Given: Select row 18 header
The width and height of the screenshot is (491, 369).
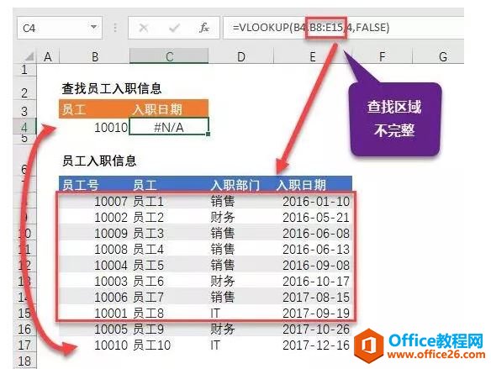Looking at the screenshot, I should click(24, 361).
